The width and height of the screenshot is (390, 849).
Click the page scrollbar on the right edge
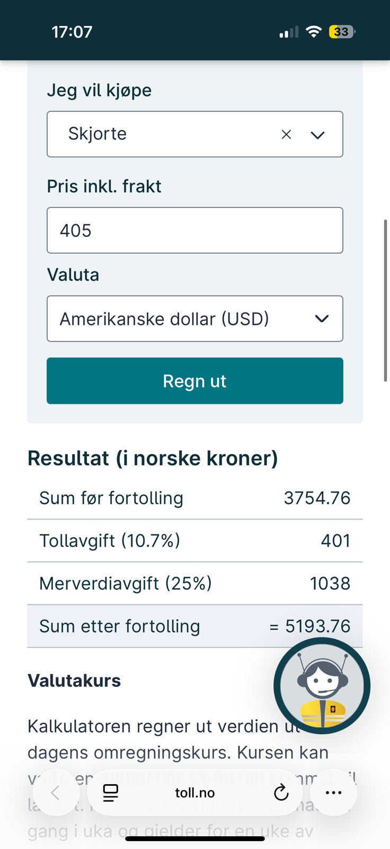385,300
